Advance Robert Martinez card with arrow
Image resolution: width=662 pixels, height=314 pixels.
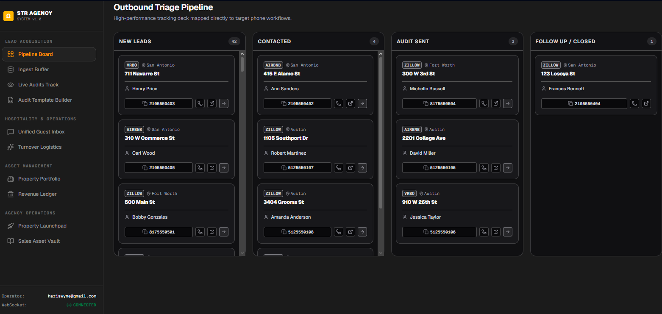click(x=362, y=168)
